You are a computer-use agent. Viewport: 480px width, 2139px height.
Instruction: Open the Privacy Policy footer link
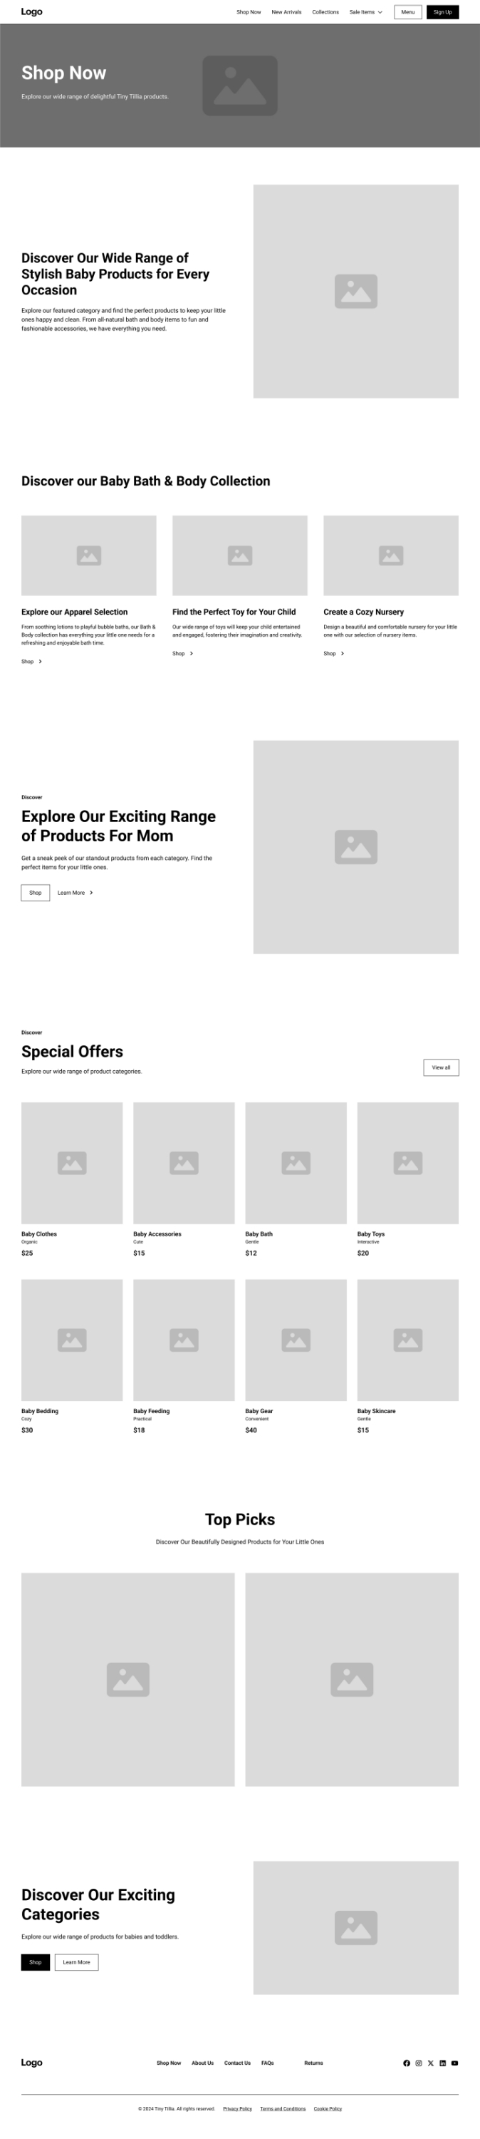[x=237, y=2108]
